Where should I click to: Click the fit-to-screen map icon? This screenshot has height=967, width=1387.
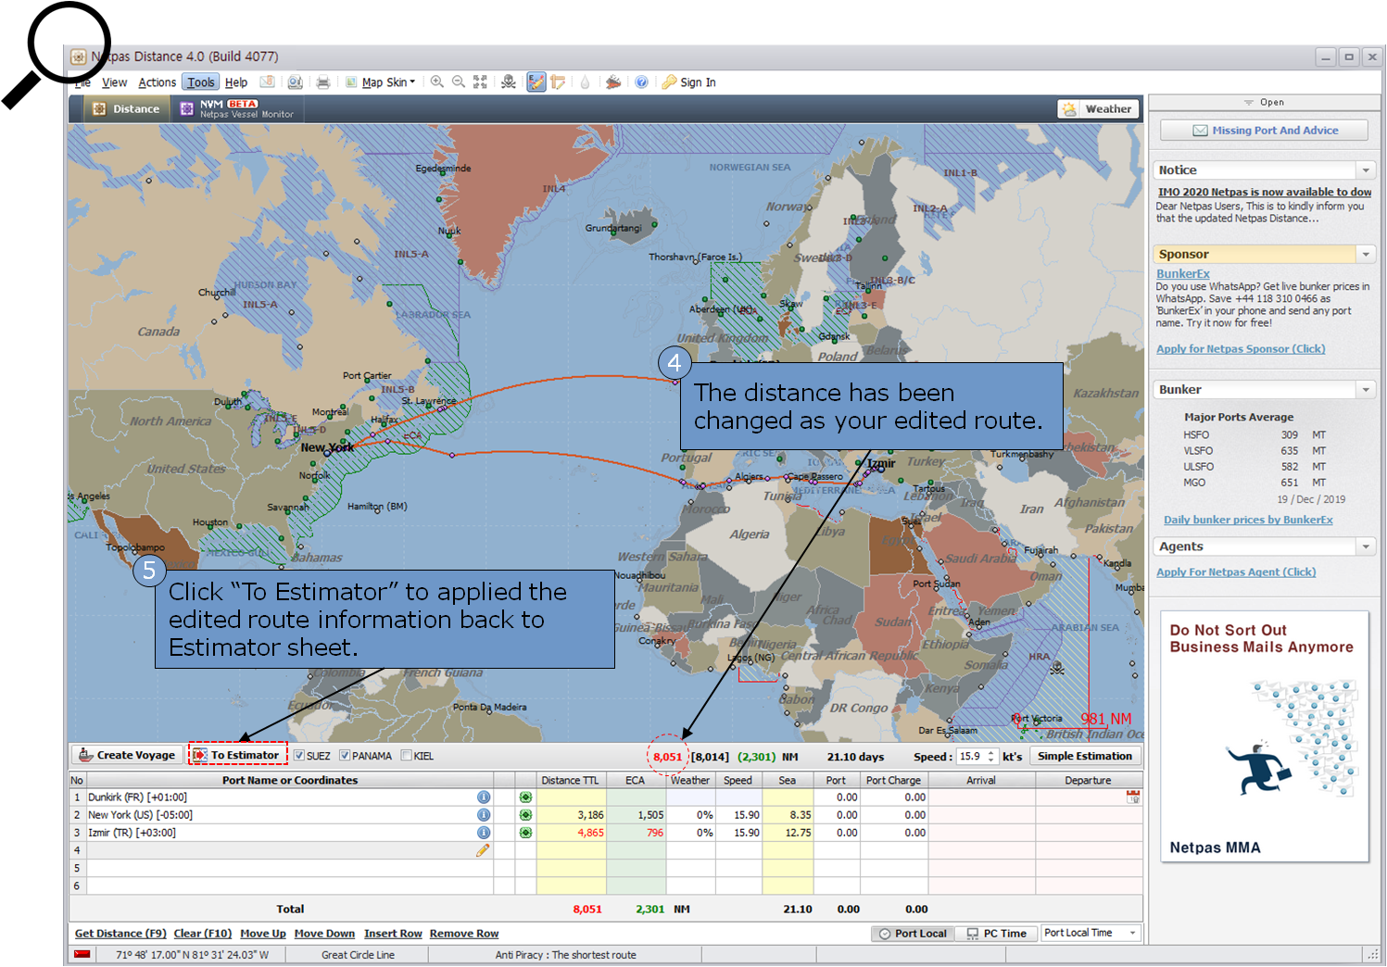tap(480, 82)
